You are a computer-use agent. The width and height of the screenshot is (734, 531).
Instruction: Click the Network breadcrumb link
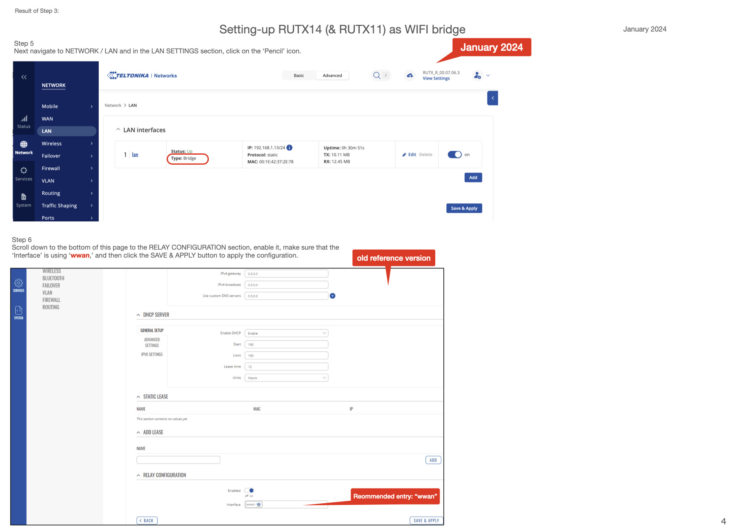coord(113,105)
